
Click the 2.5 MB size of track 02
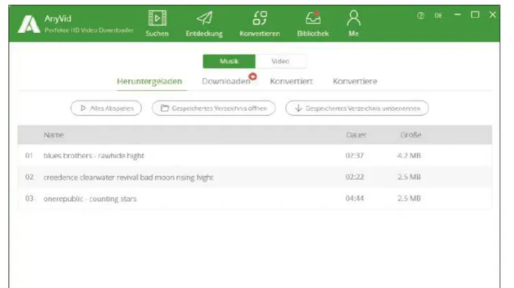408,177
